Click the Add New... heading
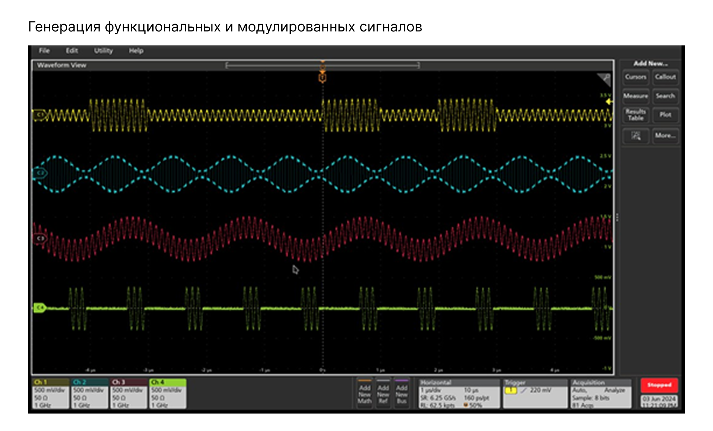The width and height of the screenshot is (713, 431). click(x=651, y=63)
